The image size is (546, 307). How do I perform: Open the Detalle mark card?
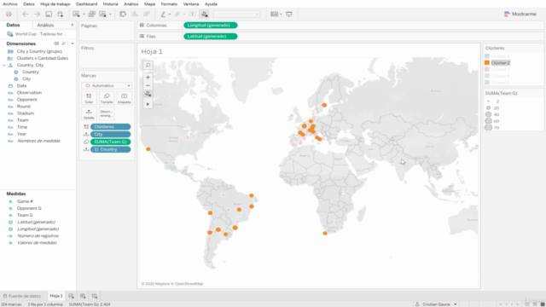(x=89, y=113)
